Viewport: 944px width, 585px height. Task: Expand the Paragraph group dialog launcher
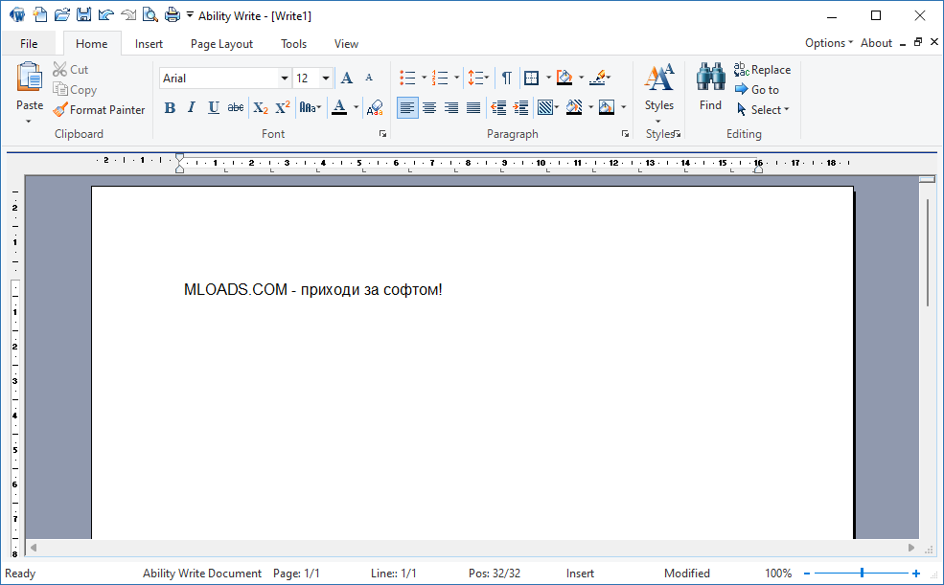pyautogui.click(x=626, y=133)
